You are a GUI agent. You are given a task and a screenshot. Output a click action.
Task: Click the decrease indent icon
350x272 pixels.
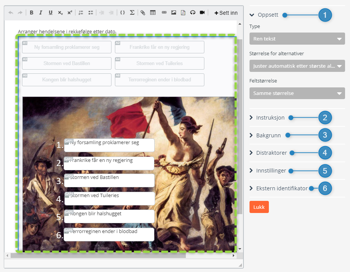click(102, 13)
